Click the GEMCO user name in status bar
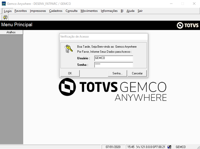This screenshot has width=200, height=149. [181, 147]
